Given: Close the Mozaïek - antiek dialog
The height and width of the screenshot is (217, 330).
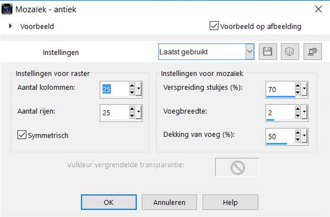Looking at the screenshot, I should click(318, 9).
